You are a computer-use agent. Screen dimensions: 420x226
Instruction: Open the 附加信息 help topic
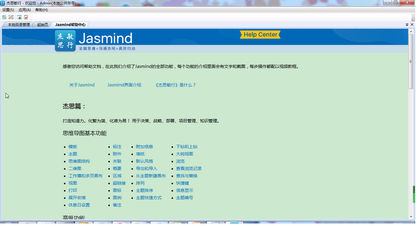pyautogui.click(x=144, y=147)
